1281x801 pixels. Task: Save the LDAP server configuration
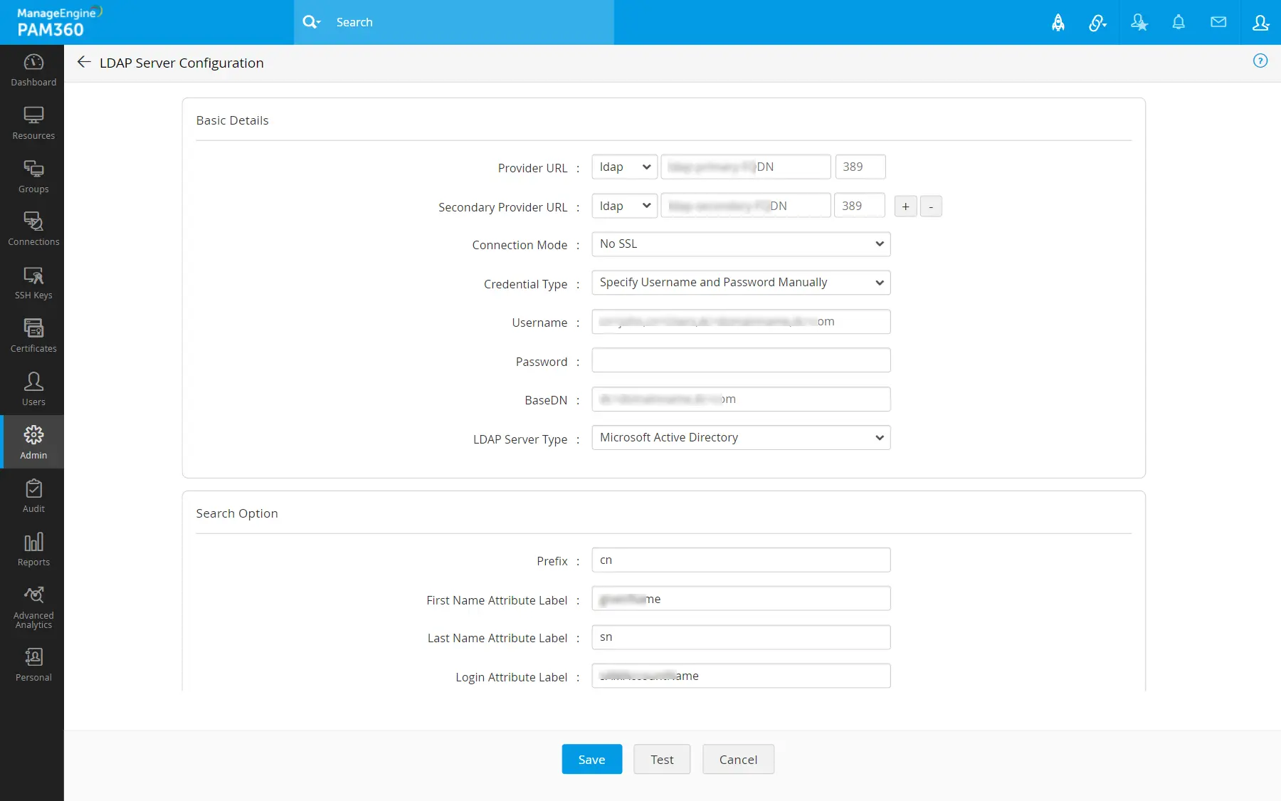591,759
